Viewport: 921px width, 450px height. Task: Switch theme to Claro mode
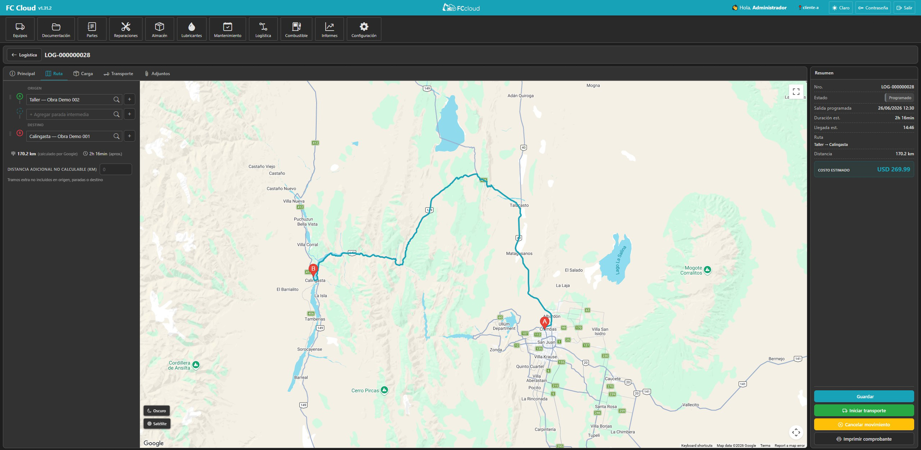point(840,8)
